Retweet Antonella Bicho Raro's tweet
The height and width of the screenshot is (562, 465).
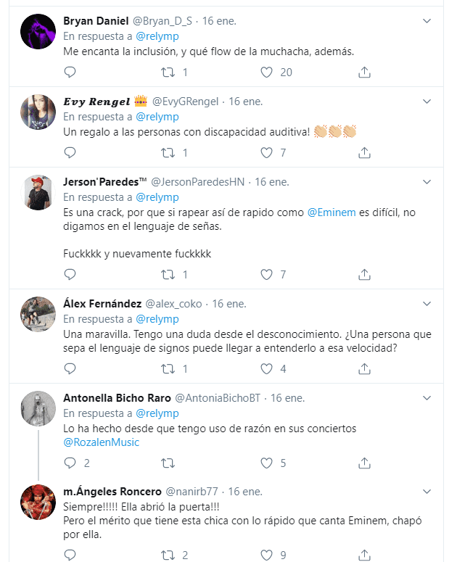click(x=168, y=463)
